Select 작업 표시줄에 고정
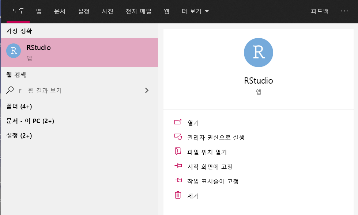 (213, 181)
